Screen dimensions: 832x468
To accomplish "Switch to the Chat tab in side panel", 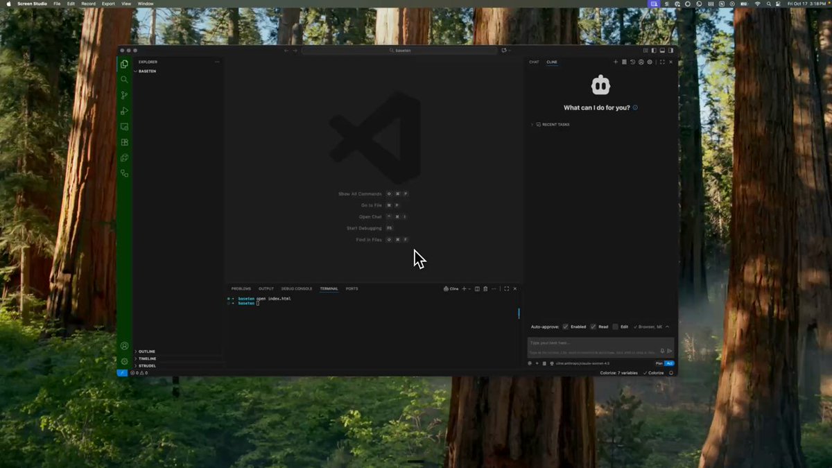I will [x=534, y=62].
